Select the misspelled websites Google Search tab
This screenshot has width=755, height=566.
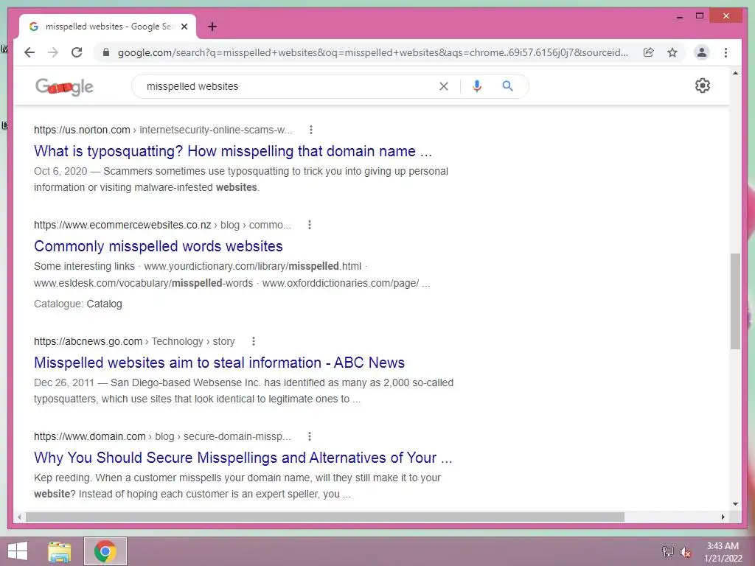click(108, 27)
